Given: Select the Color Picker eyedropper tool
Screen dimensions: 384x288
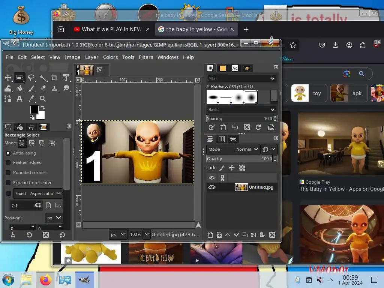Looking at the screenshot, I should click(31, 99).
